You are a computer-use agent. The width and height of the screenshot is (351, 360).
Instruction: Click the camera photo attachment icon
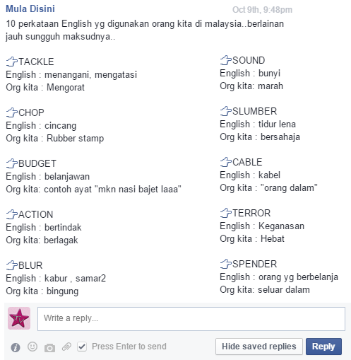[49, 347]
